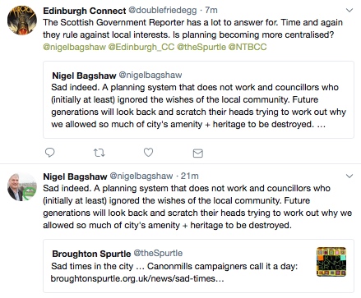Open the Edinburgh Connect profile avatar
The image size is (361, 298).
(22, 21)
